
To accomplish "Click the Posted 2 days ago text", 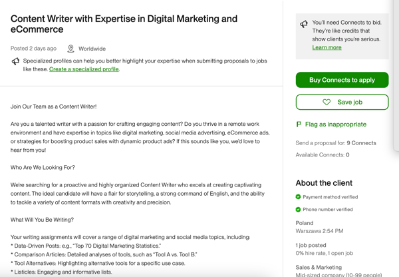I will [x=33, y=49].
